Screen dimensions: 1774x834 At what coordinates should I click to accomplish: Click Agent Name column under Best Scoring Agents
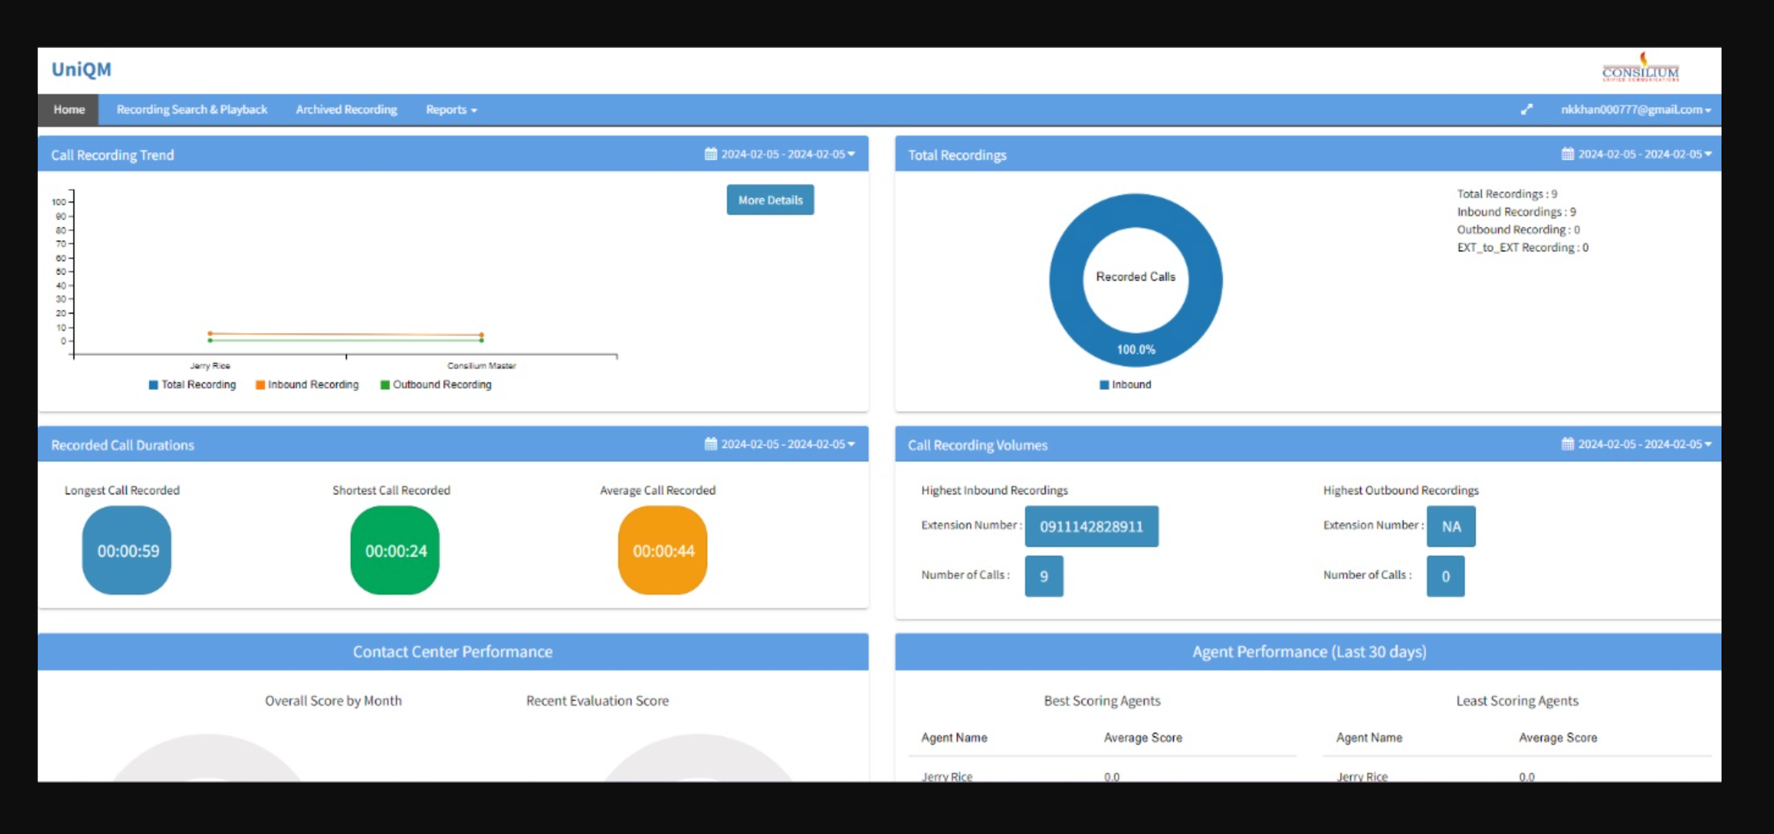coord(954,738)
